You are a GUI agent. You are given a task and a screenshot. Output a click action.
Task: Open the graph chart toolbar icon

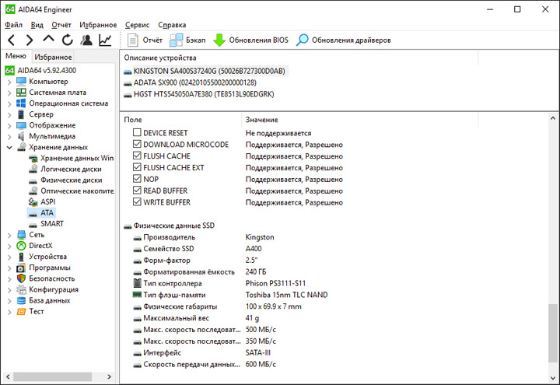click(105, 40)
